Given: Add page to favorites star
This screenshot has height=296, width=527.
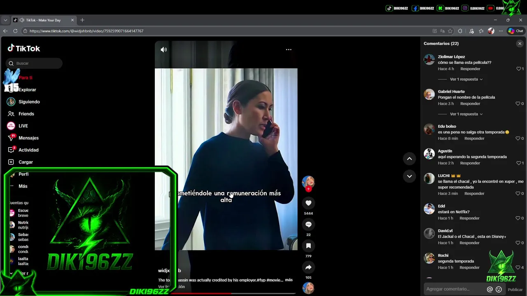Looking at the screenshot, I should click(450, 31).
